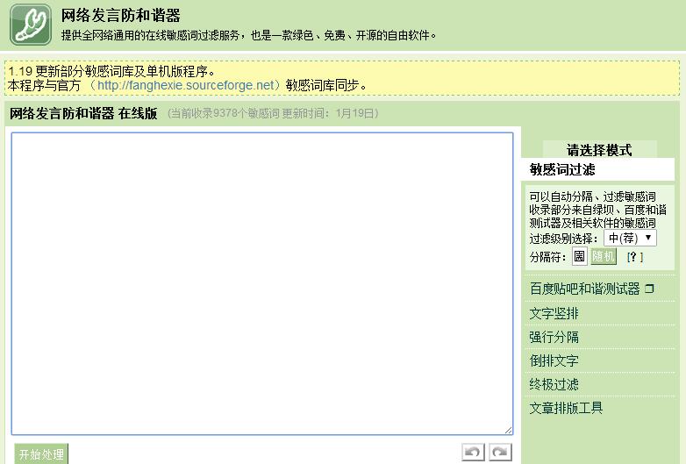Select the 敏感词过滤 mode tab

click(x=562, y=169)
